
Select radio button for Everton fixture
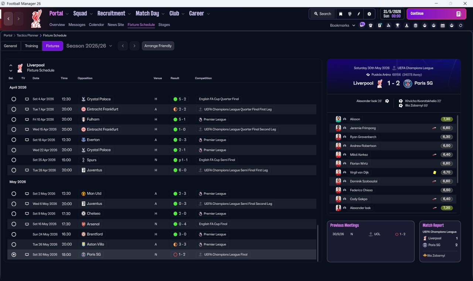[x=14, y=140]
